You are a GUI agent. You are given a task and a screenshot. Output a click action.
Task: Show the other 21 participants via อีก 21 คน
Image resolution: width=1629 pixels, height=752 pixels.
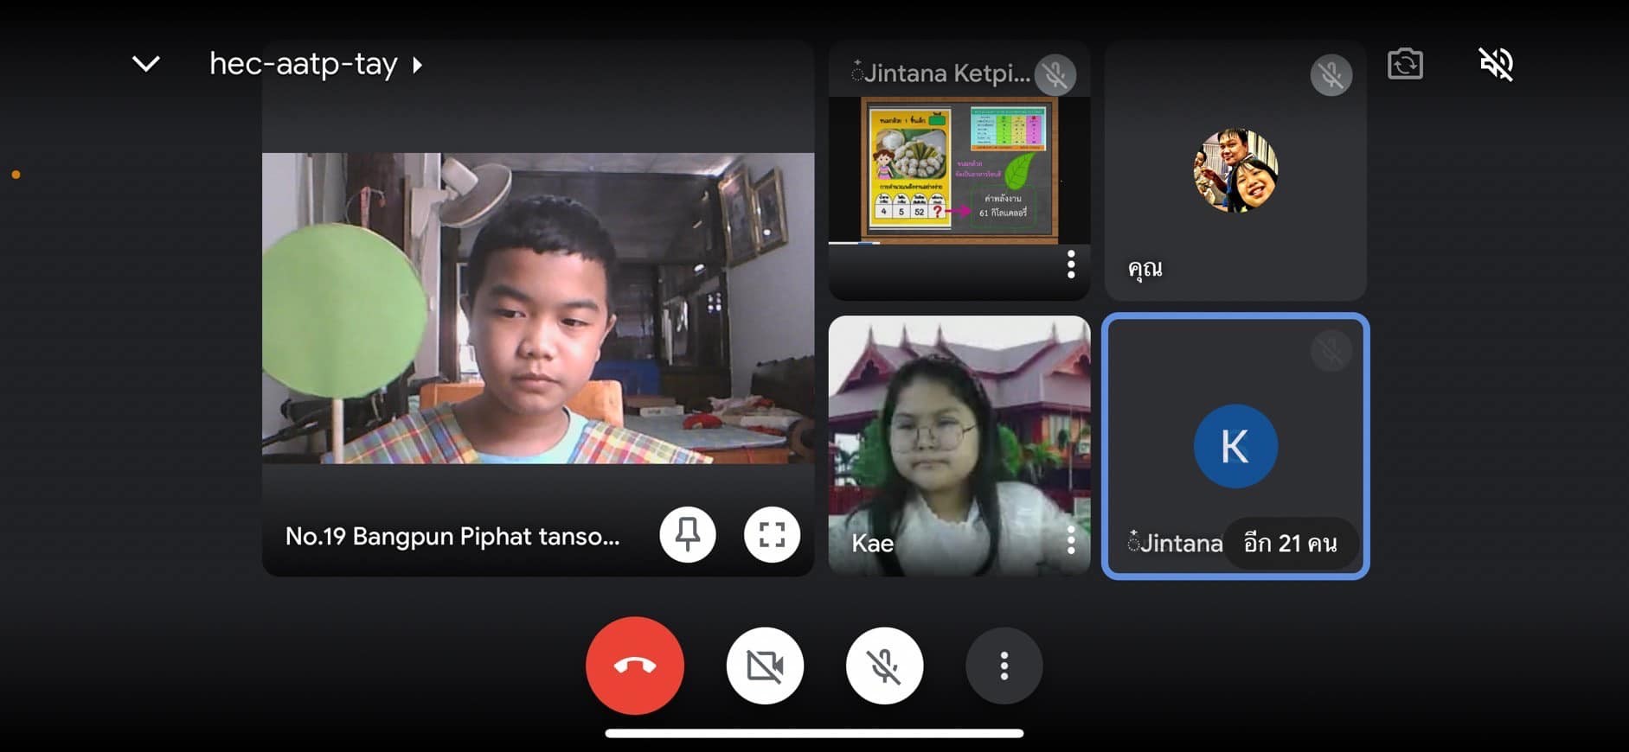[1290, 544]
